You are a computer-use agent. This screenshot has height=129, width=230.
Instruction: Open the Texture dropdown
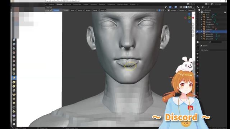coord(80,10)
